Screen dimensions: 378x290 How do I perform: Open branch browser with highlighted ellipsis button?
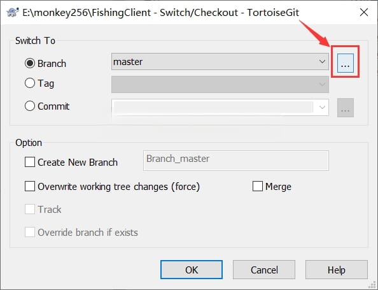[x=345, y=63]
